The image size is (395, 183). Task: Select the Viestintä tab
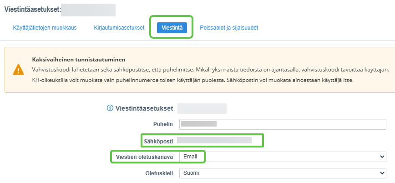click(x=172, y=28)
